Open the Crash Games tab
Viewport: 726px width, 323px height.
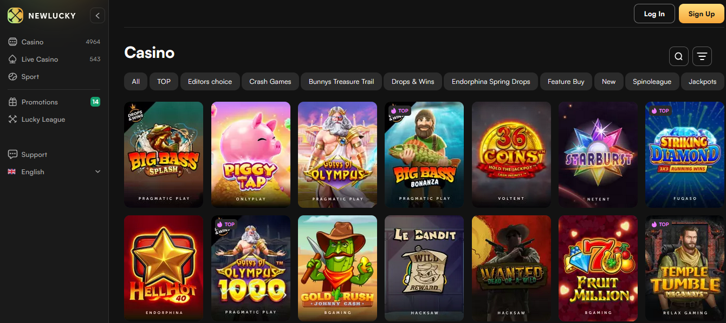(x=270, y=81)
